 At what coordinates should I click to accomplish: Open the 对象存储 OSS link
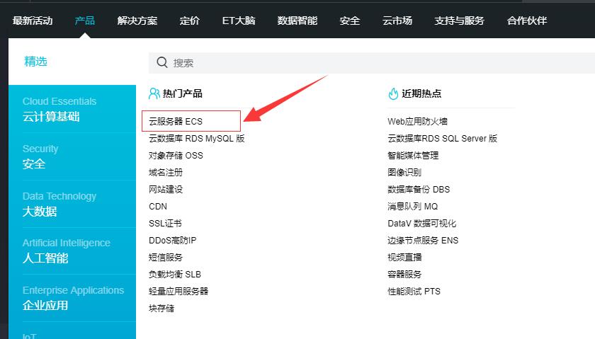(x=176, y=156)
